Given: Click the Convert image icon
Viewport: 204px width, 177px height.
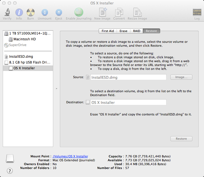Looking at the screenshot, I should point(119,12).
